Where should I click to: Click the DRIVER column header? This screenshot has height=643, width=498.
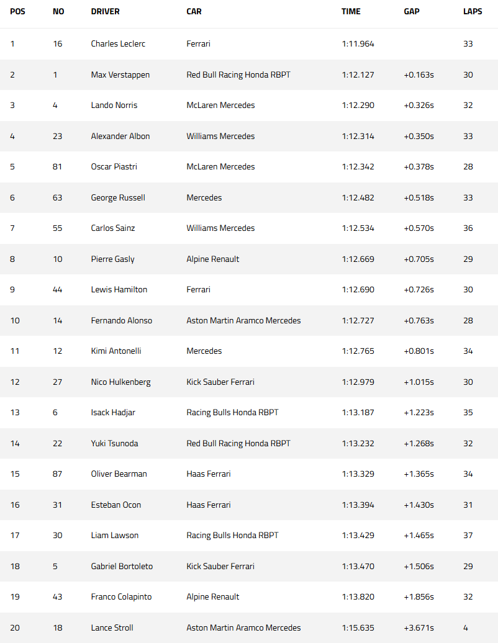105,11
